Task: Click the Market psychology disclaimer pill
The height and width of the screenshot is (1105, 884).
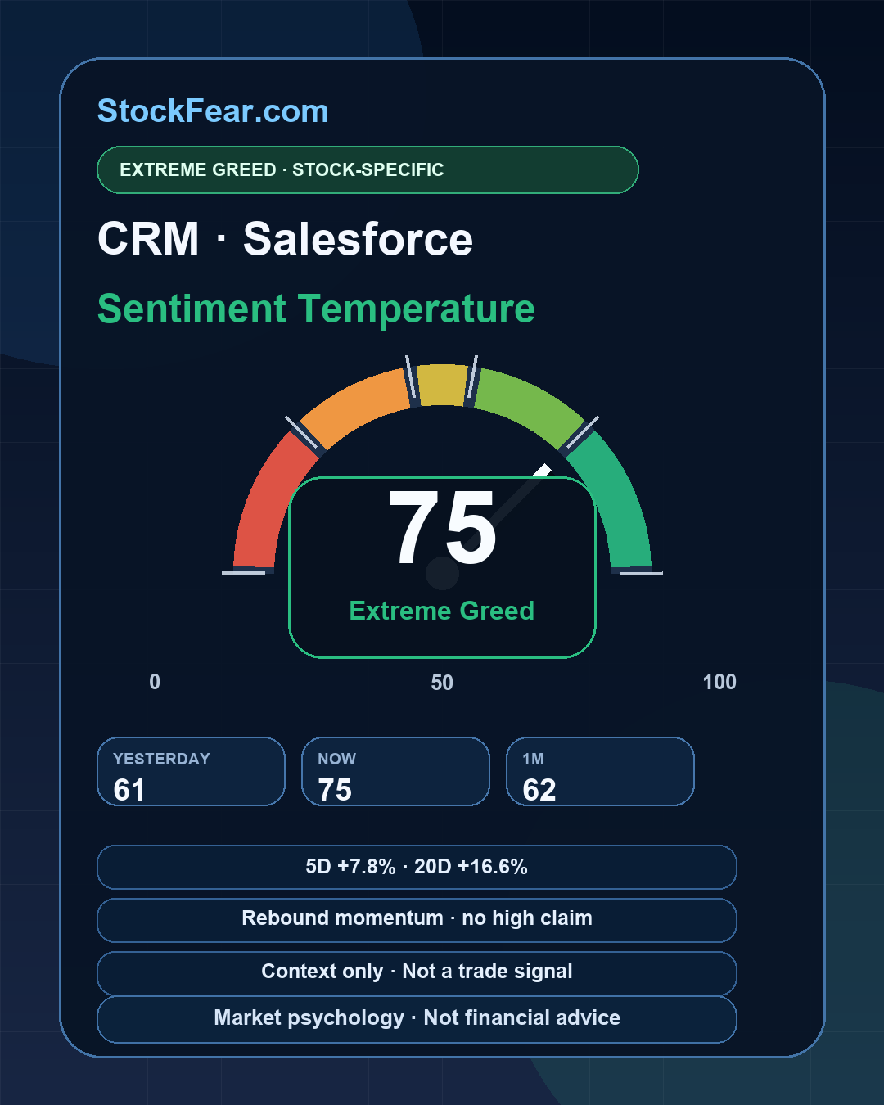Action: pos(417,1019)
